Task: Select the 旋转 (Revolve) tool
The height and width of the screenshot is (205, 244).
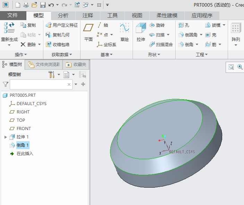Action: tap(157, 25)
